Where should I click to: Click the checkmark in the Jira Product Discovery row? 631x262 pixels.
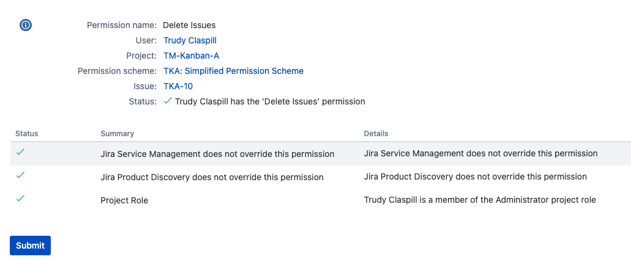click(x=20, y=175)
